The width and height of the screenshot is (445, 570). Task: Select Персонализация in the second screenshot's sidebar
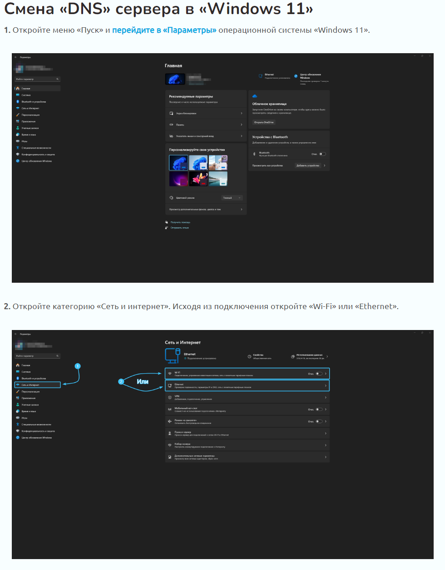pyautogui.click(x=30, y=391)
